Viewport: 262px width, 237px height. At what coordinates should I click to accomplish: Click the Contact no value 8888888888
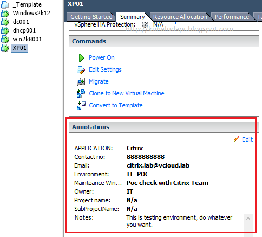click(146, 157)
